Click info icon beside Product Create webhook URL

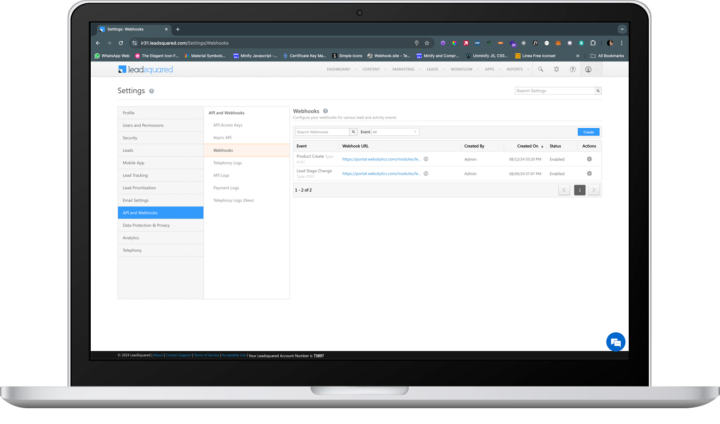coord(427,159)
